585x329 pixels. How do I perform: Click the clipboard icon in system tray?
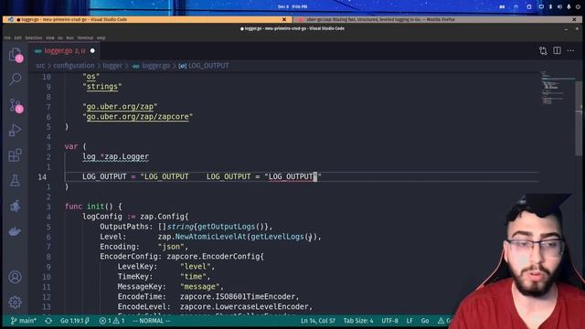pyautogui.click(x=528, y=6)
